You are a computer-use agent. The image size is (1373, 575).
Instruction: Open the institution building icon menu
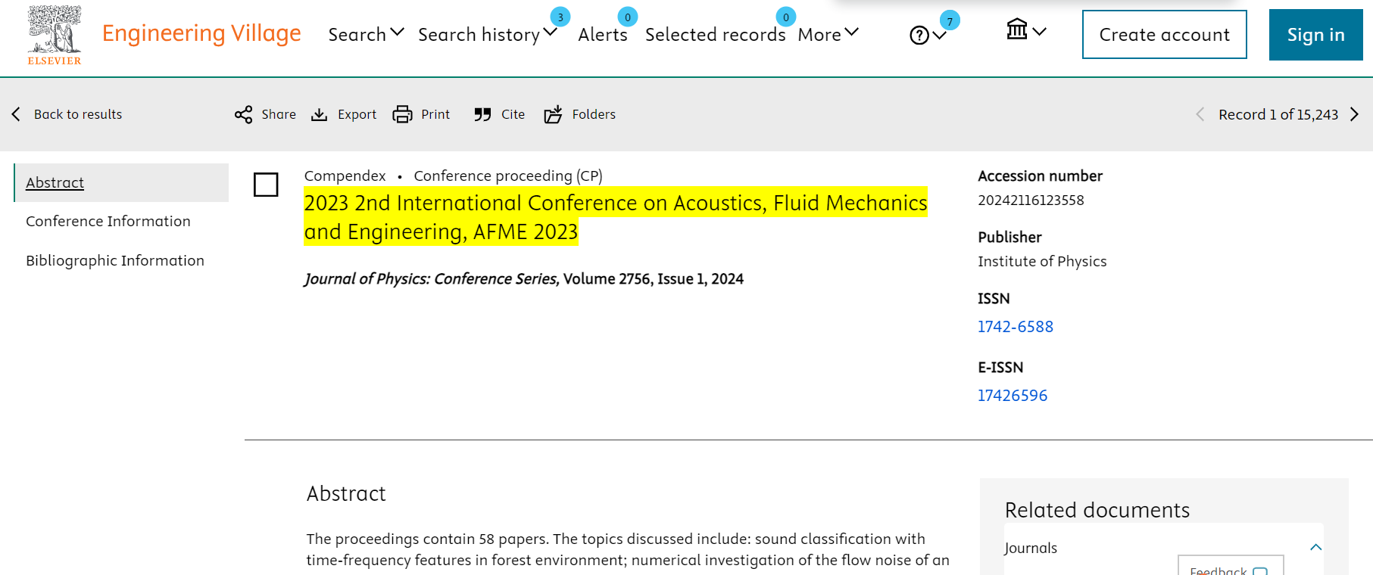pyautogui.click(x=1026, y=30)
